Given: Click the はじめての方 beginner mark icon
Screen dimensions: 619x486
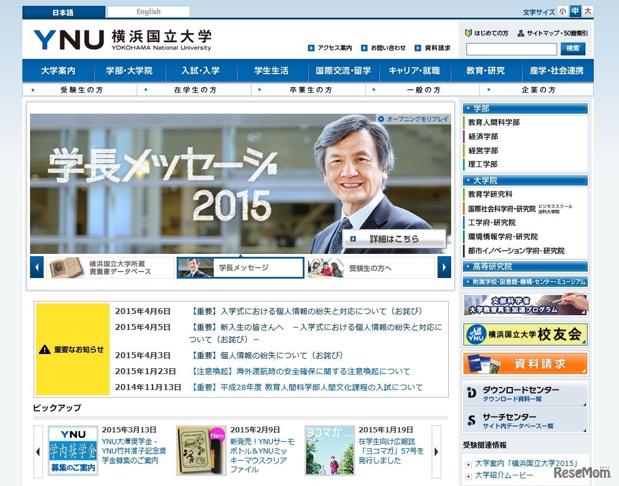Looking at the screenshot, I should 469,33.
